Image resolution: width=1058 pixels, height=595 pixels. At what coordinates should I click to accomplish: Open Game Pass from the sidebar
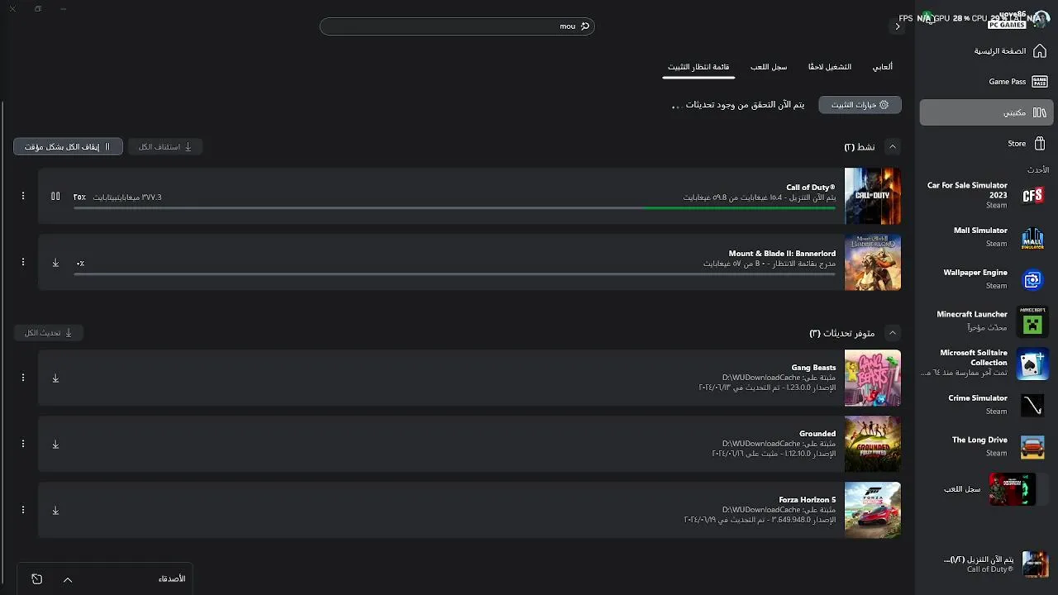tap(1040, 82)
